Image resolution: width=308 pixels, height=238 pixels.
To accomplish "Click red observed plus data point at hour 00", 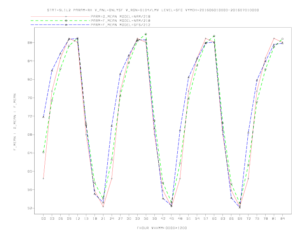I will [x=44, y=178].
